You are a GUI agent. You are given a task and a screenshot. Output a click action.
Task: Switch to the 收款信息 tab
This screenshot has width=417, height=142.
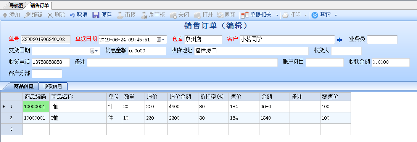pyautogui.click(x=53, y=86)
